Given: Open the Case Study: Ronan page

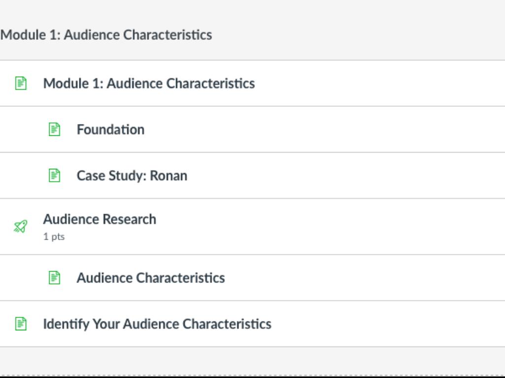Looking at the screenshot, I should (132, 176).
